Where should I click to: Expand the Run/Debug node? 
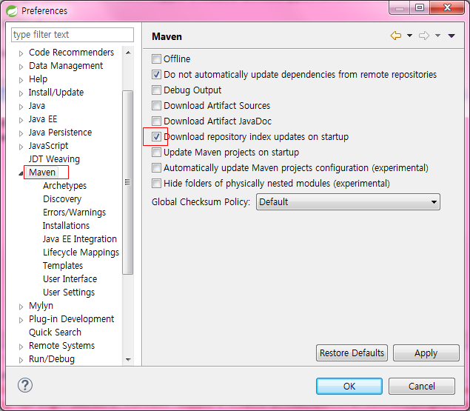(21, 360)
